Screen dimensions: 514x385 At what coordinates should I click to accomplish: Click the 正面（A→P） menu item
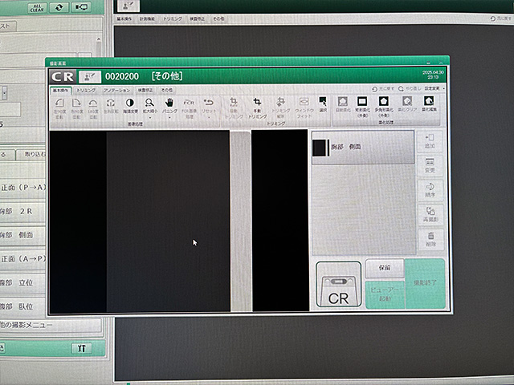22,259
